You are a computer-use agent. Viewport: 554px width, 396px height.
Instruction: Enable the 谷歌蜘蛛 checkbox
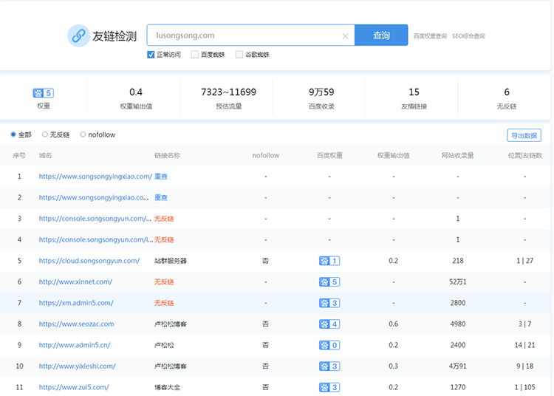[x=239, y=55]
